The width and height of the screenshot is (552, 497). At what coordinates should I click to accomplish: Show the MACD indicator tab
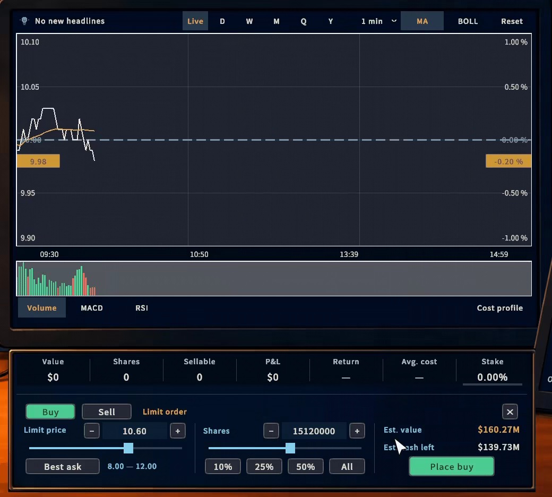point(92,308)
